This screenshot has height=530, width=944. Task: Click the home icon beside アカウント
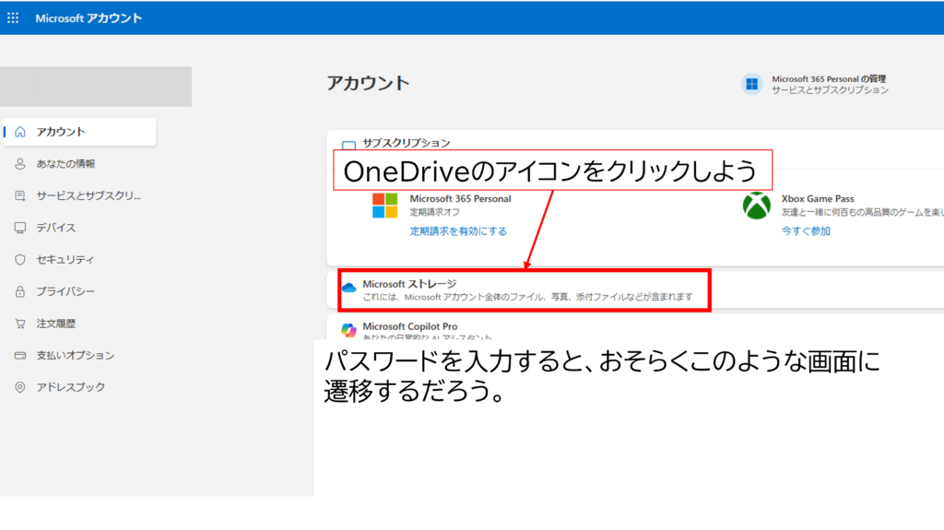click(20, 132)
